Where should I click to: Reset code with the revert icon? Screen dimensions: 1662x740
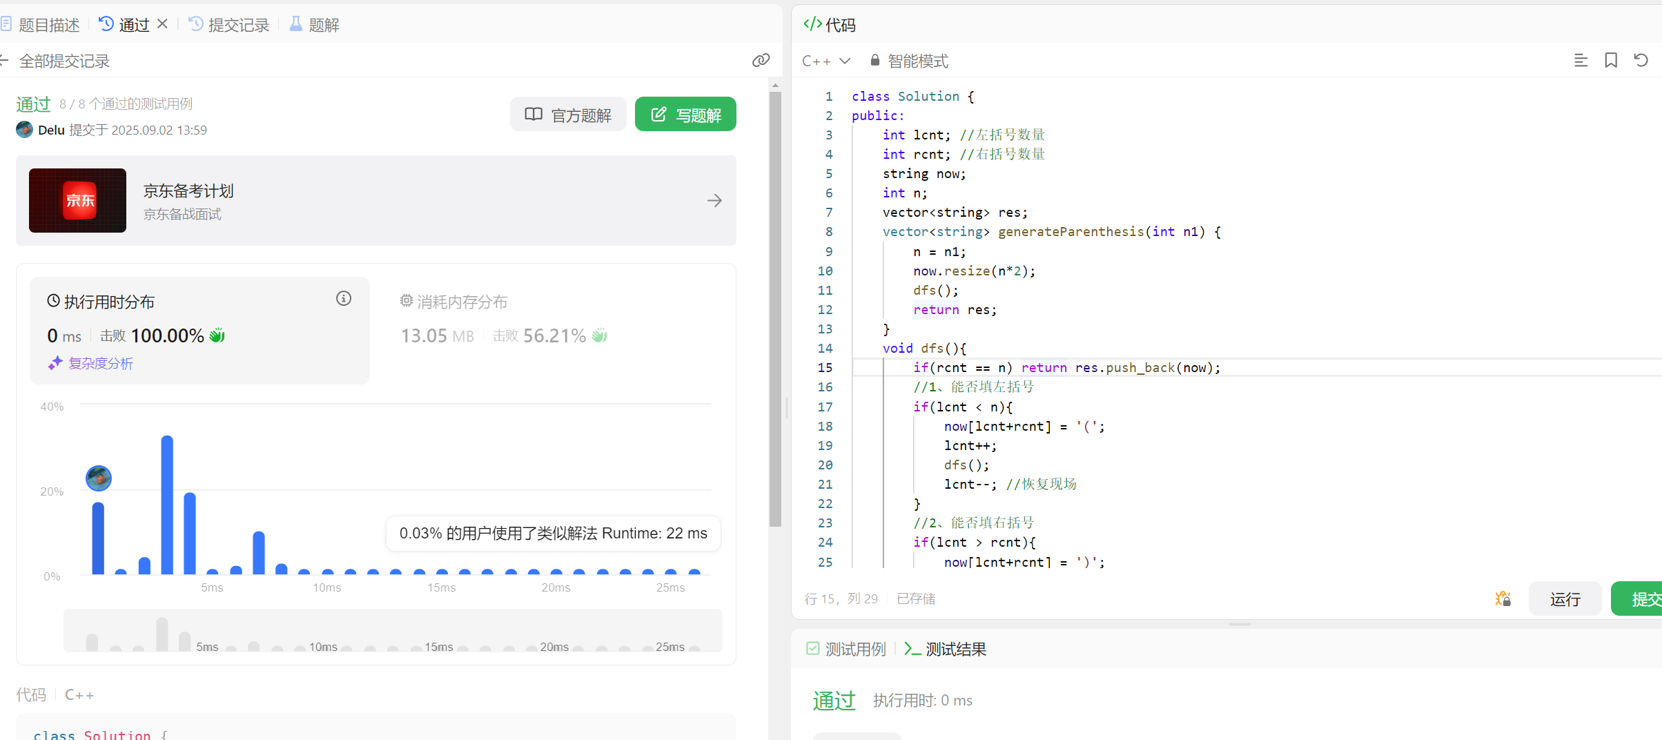pyautogui.click(x=1641, y=61)
